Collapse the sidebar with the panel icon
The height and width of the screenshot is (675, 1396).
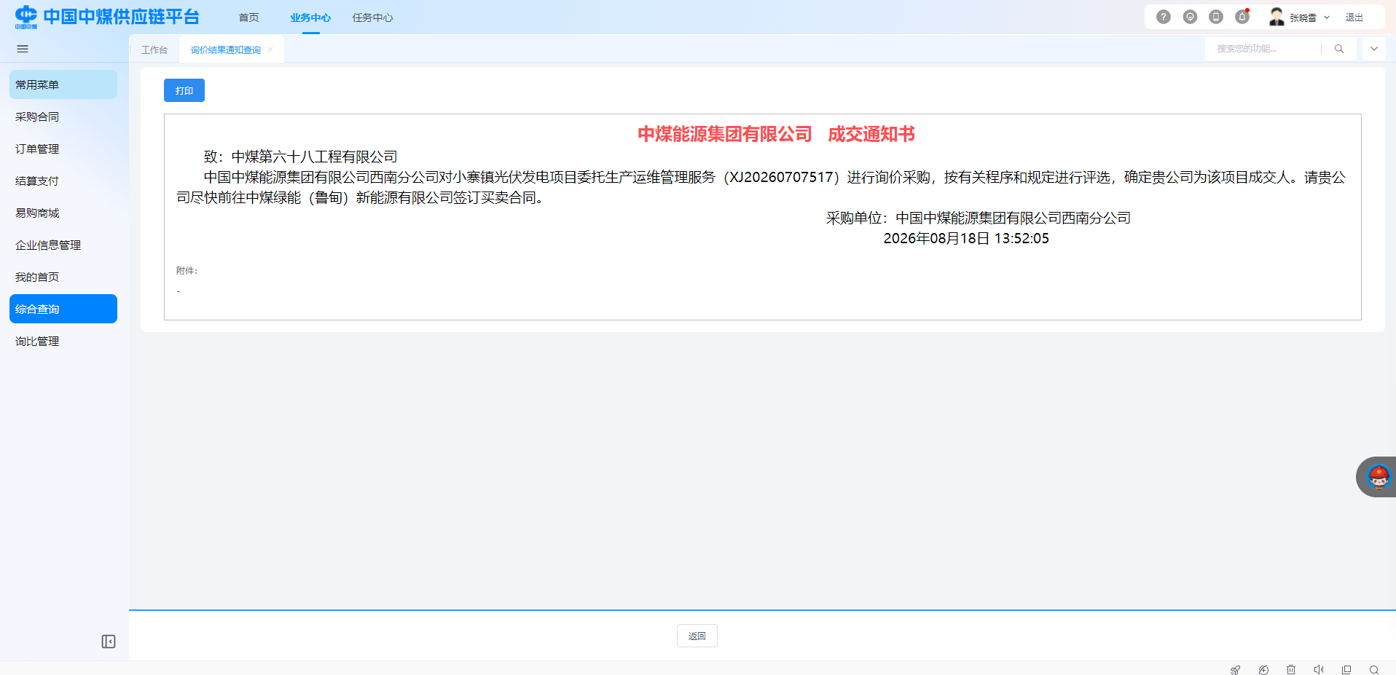(109, 642)
